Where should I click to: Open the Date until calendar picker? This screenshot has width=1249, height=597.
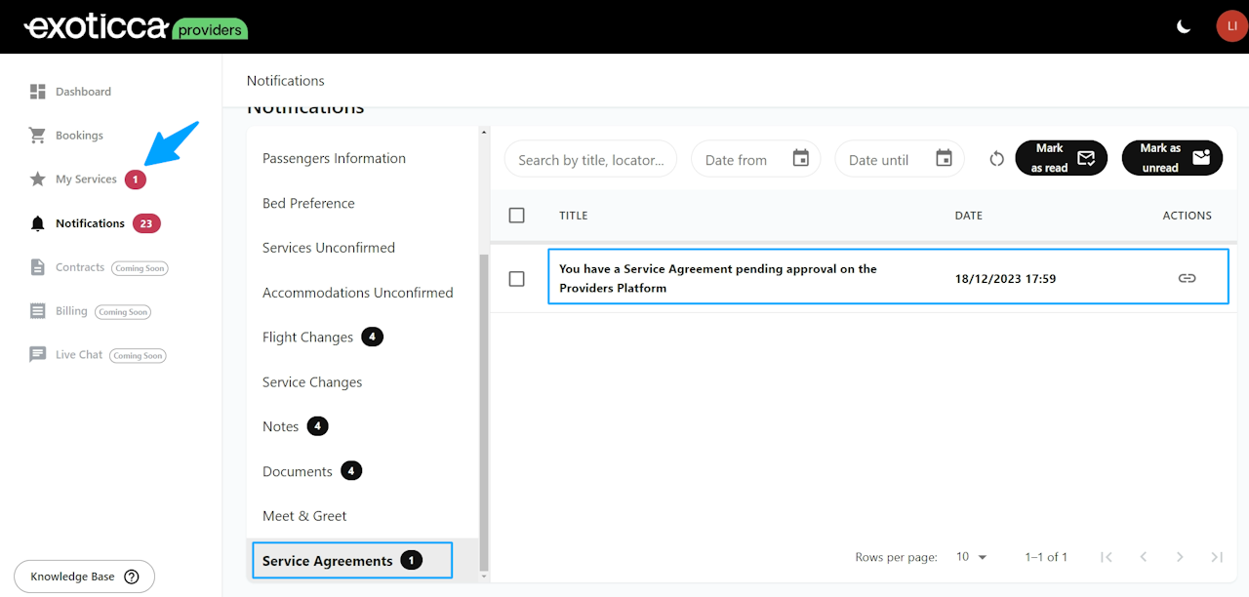[x=944, y=158]
